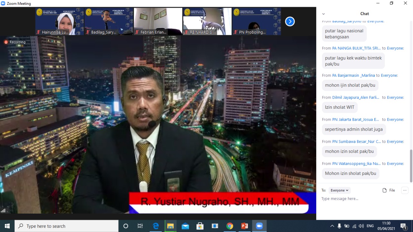
Task: Open Mail app from taskbar
Action: (x=185, y=226)
